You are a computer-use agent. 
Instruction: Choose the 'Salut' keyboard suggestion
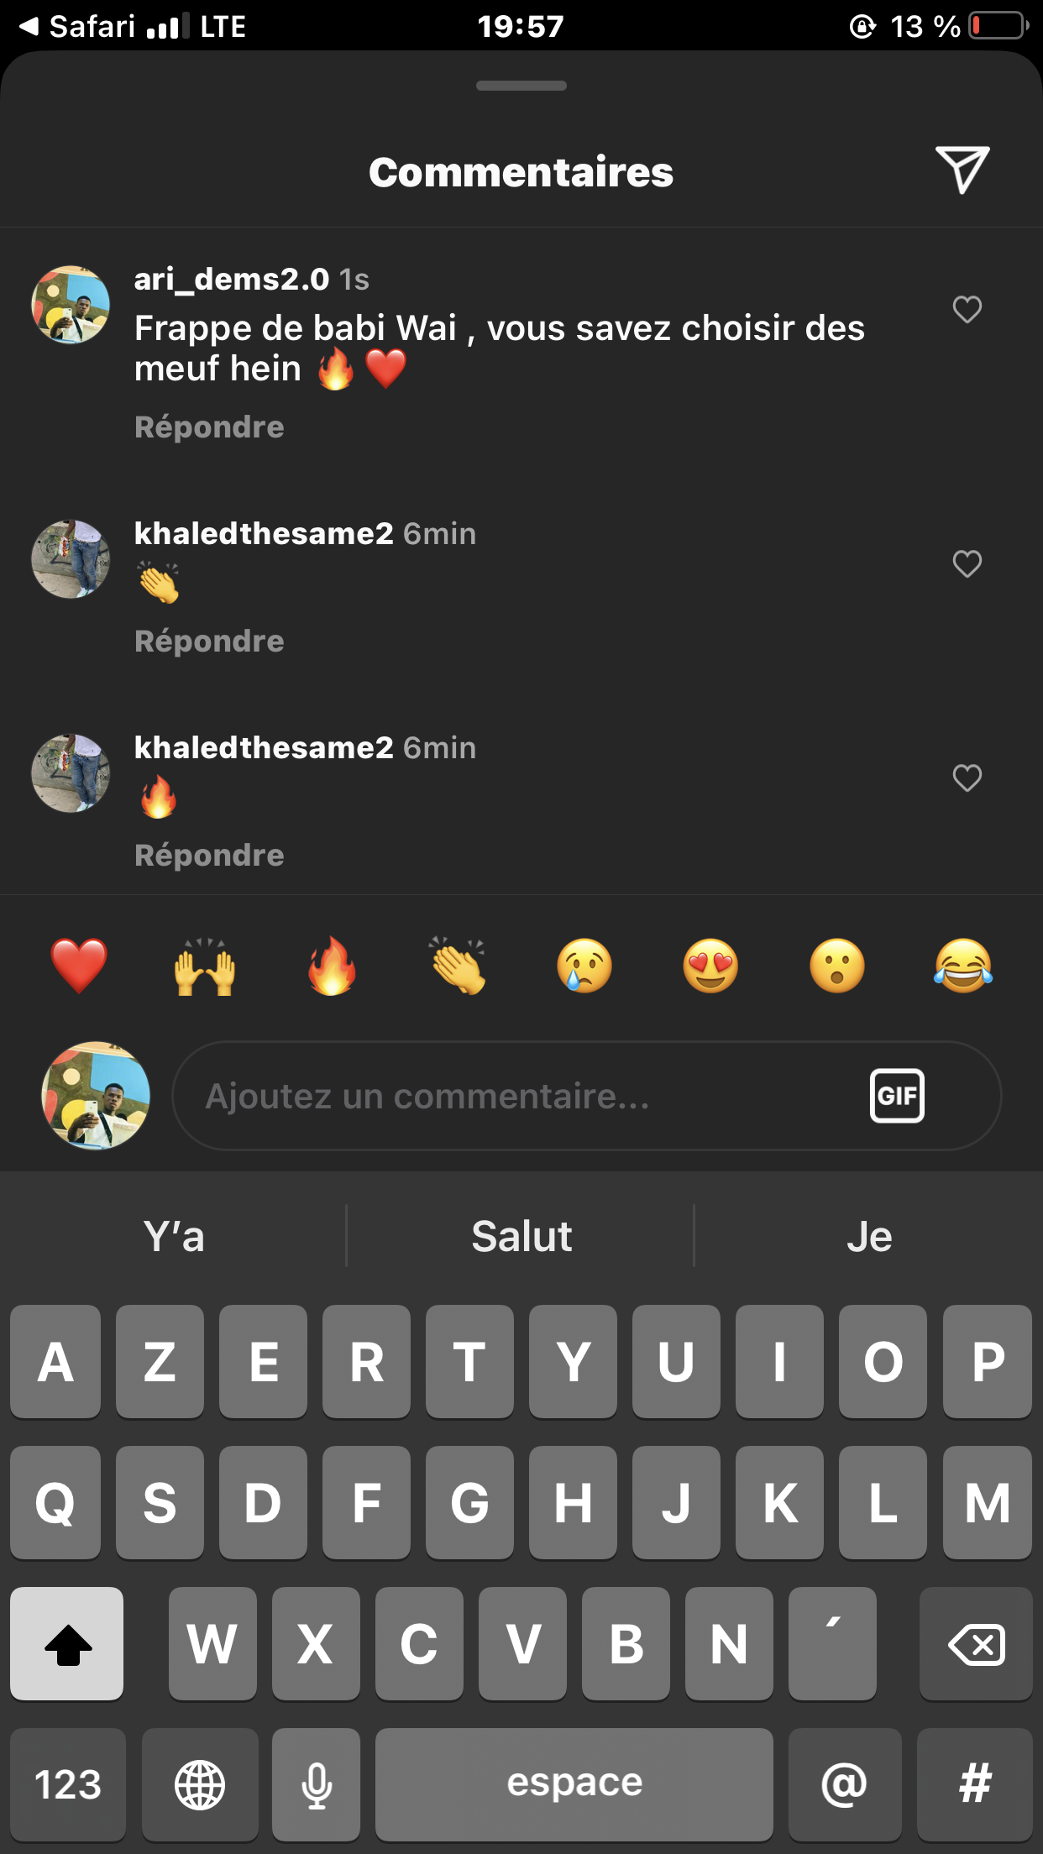click(x=521, y=1236)
